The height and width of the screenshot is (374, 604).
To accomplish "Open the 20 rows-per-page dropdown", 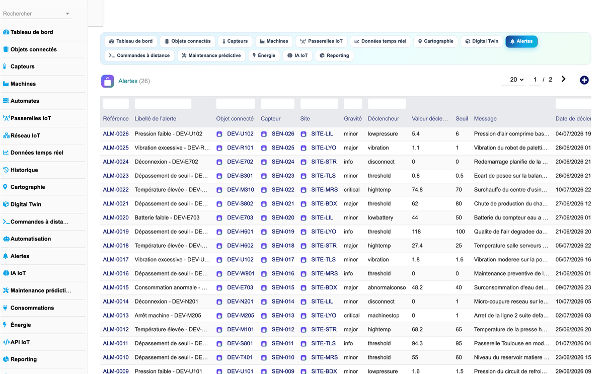I will tap(513, 80).
